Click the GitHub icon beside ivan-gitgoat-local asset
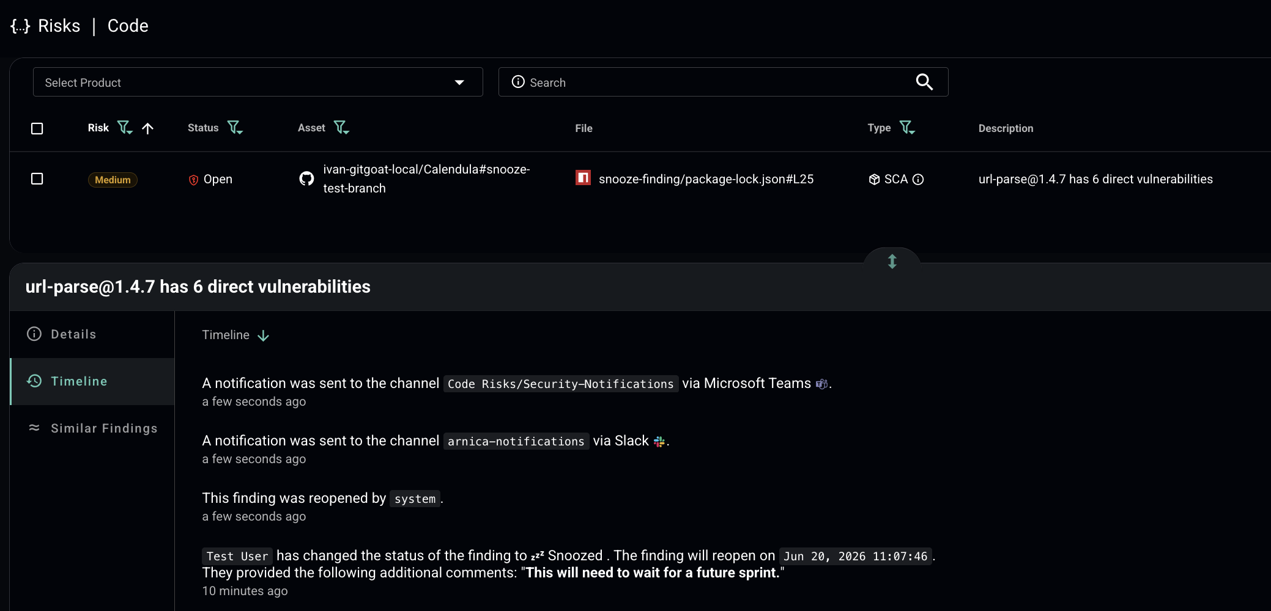Screen dimensions: 1271x611 [306, 178]
